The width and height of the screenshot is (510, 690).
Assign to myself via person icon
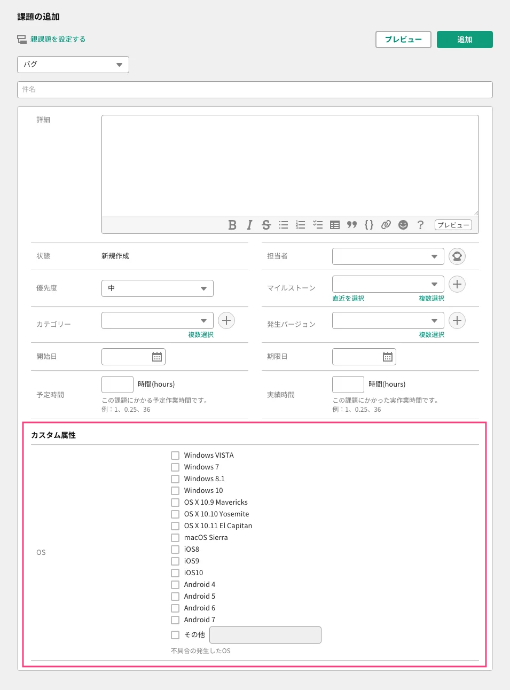457,256
